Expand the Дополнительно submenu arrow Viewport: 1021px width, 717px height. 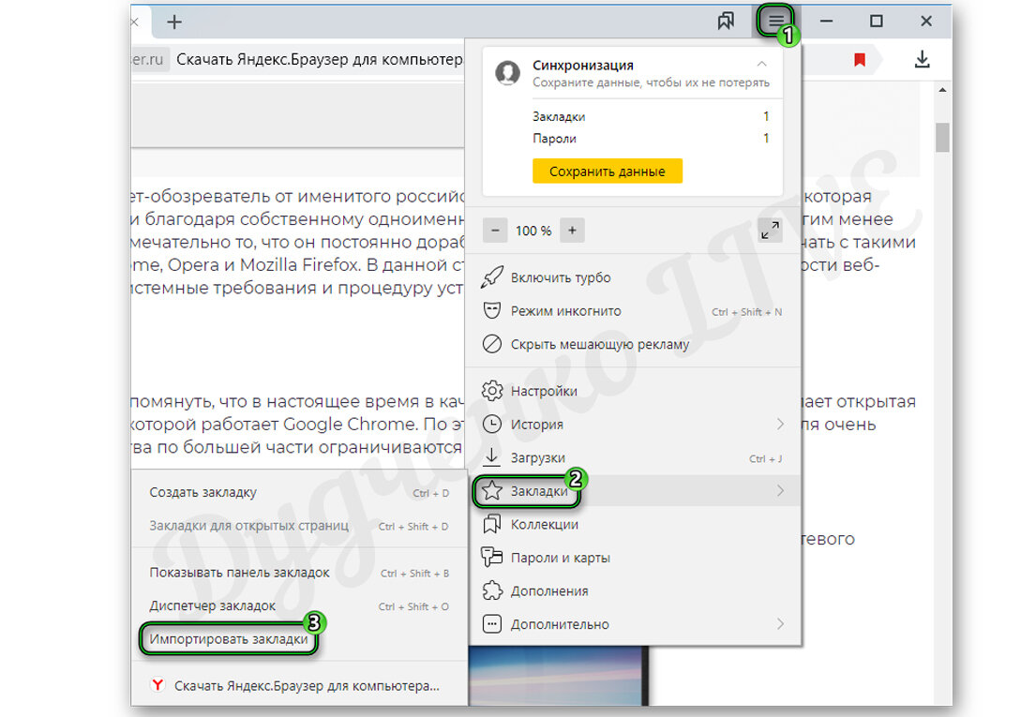click(779, 624)
